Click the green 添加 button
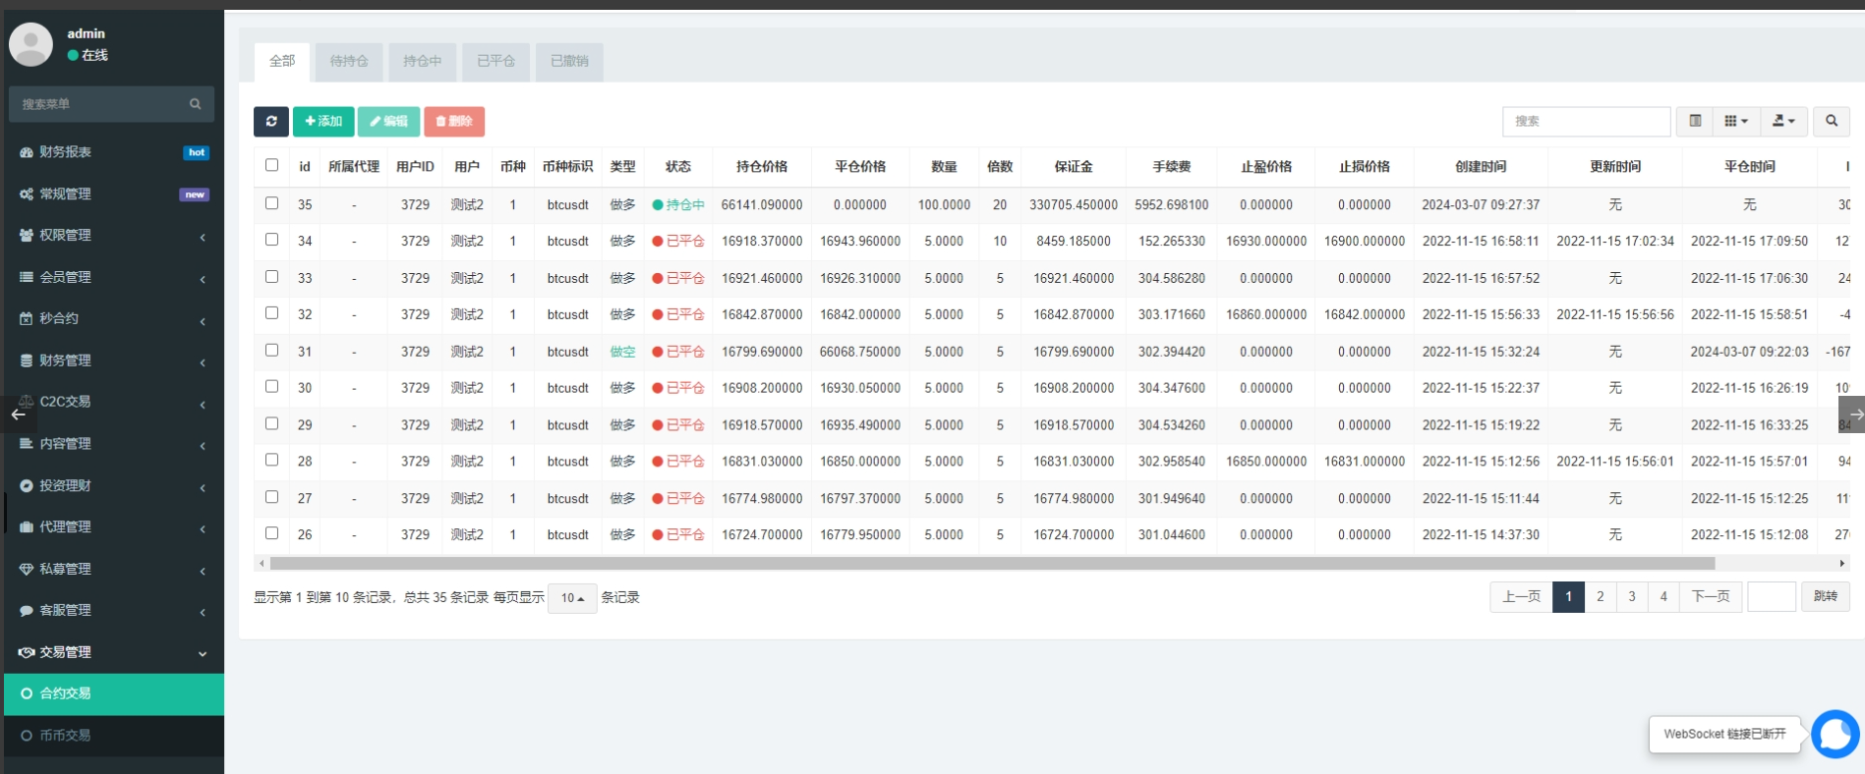The width and height of the screenshot is (1865, 774). [x=323, y=121]
